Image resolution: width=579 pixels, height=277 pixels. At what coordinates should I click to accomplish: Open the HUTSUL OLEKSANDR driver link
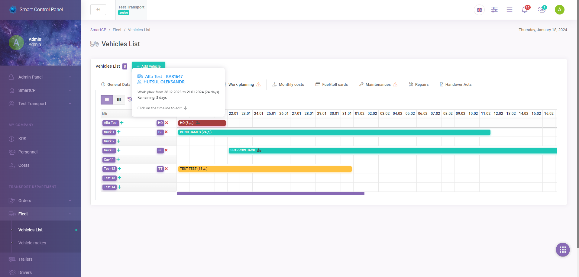(164, 82)
